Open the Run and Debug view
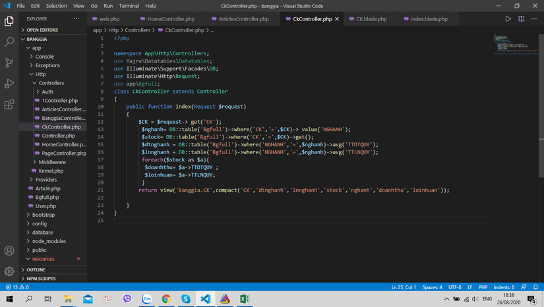This screenshot has height=307, width=544. click(9, 84)
